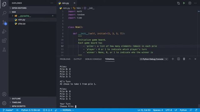Click Ln 12, Col 53 cursor position
This screenshot has width=200, height=112.
144,110
